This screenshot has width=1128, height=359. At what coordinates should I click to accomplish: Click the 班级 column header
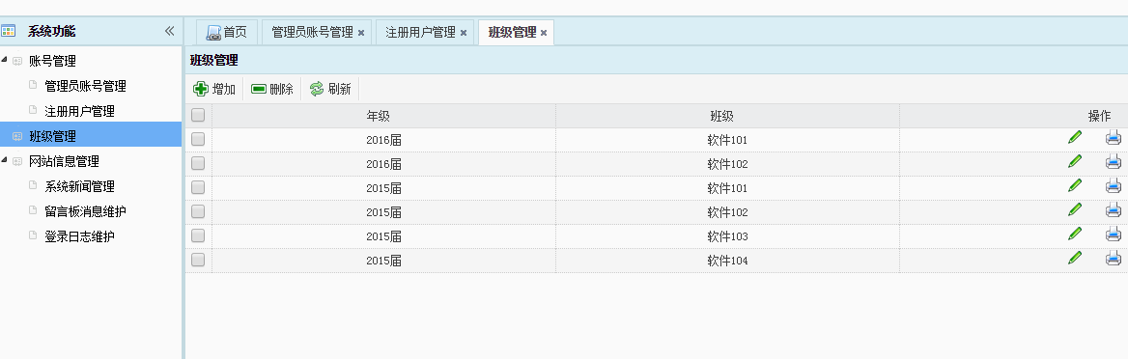727,116
